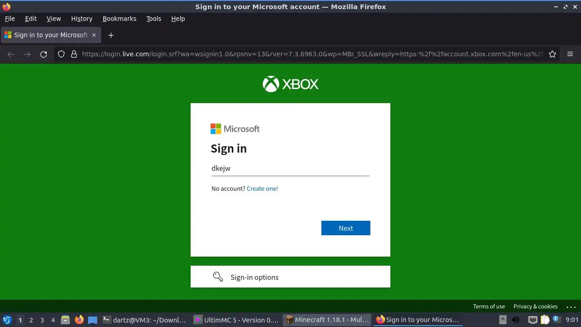This screenshot has width=581, height=327.
Task: Click the update notification tray icon
Action: [x=556, y=320]
